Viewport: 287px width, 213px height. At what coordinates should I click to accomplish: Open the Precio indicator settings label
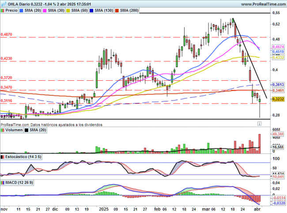11,11
